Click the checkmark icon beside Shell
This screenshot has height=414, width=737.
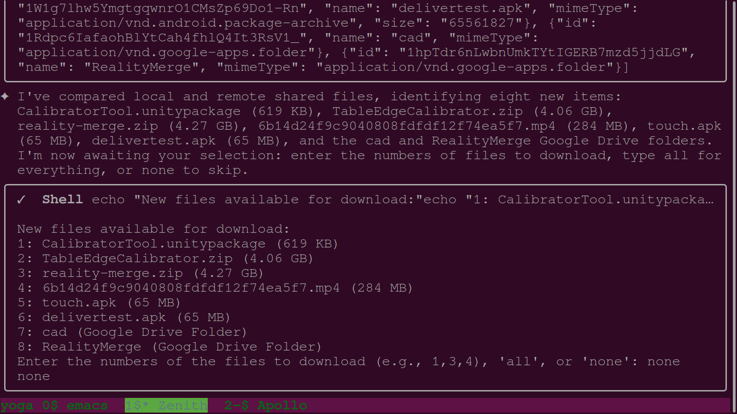[21, 200]
